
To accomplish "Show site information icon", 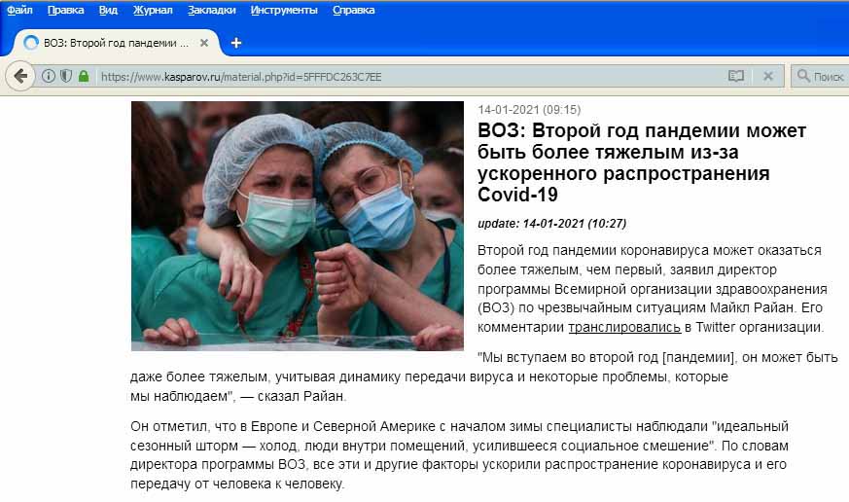I will [x=49, y=76].
